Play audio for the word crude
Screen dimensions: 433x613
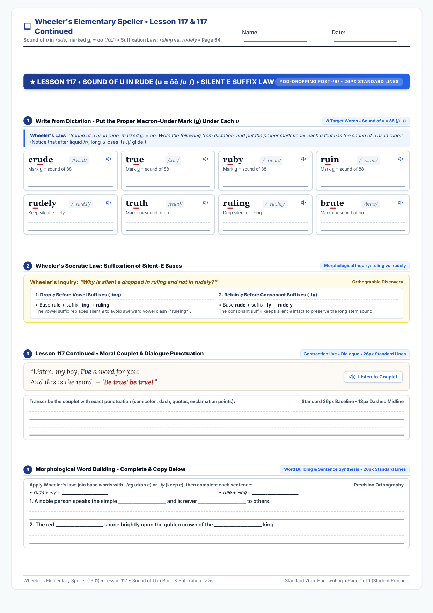109,159
